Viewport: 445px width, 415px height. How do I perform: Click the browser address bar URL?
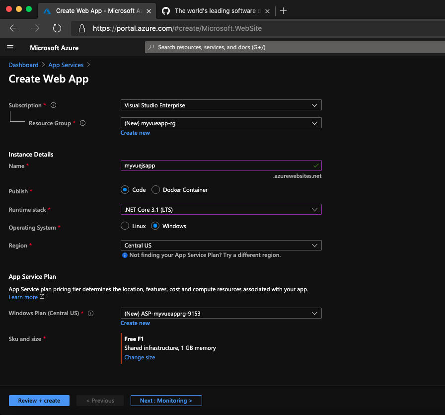(177, 28)
